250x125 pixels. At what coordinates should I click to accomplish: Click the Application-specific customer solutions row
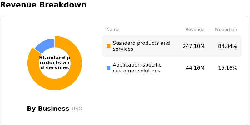click(x=172, y=68)
